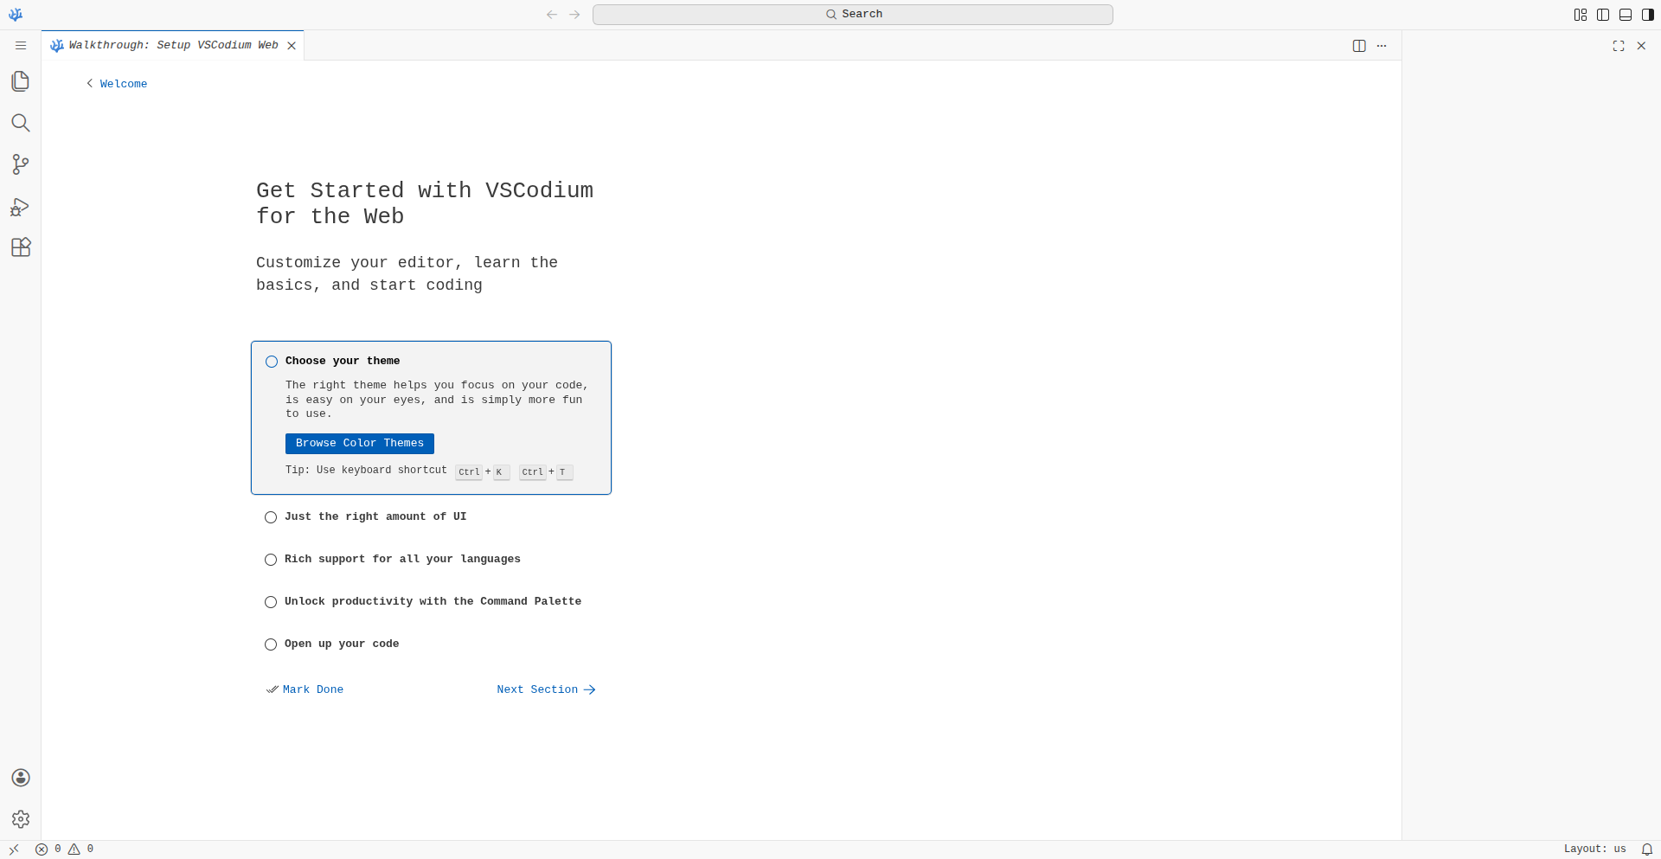Click the Search command center field
The height and width of the screenshot is (859, 1661).
852,15
